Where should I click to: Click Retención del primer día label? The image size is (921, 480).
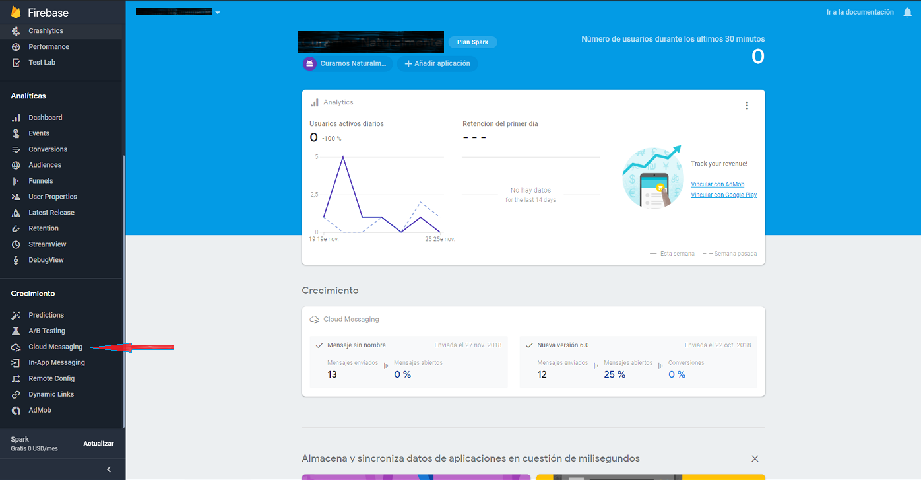pos(500,123)
